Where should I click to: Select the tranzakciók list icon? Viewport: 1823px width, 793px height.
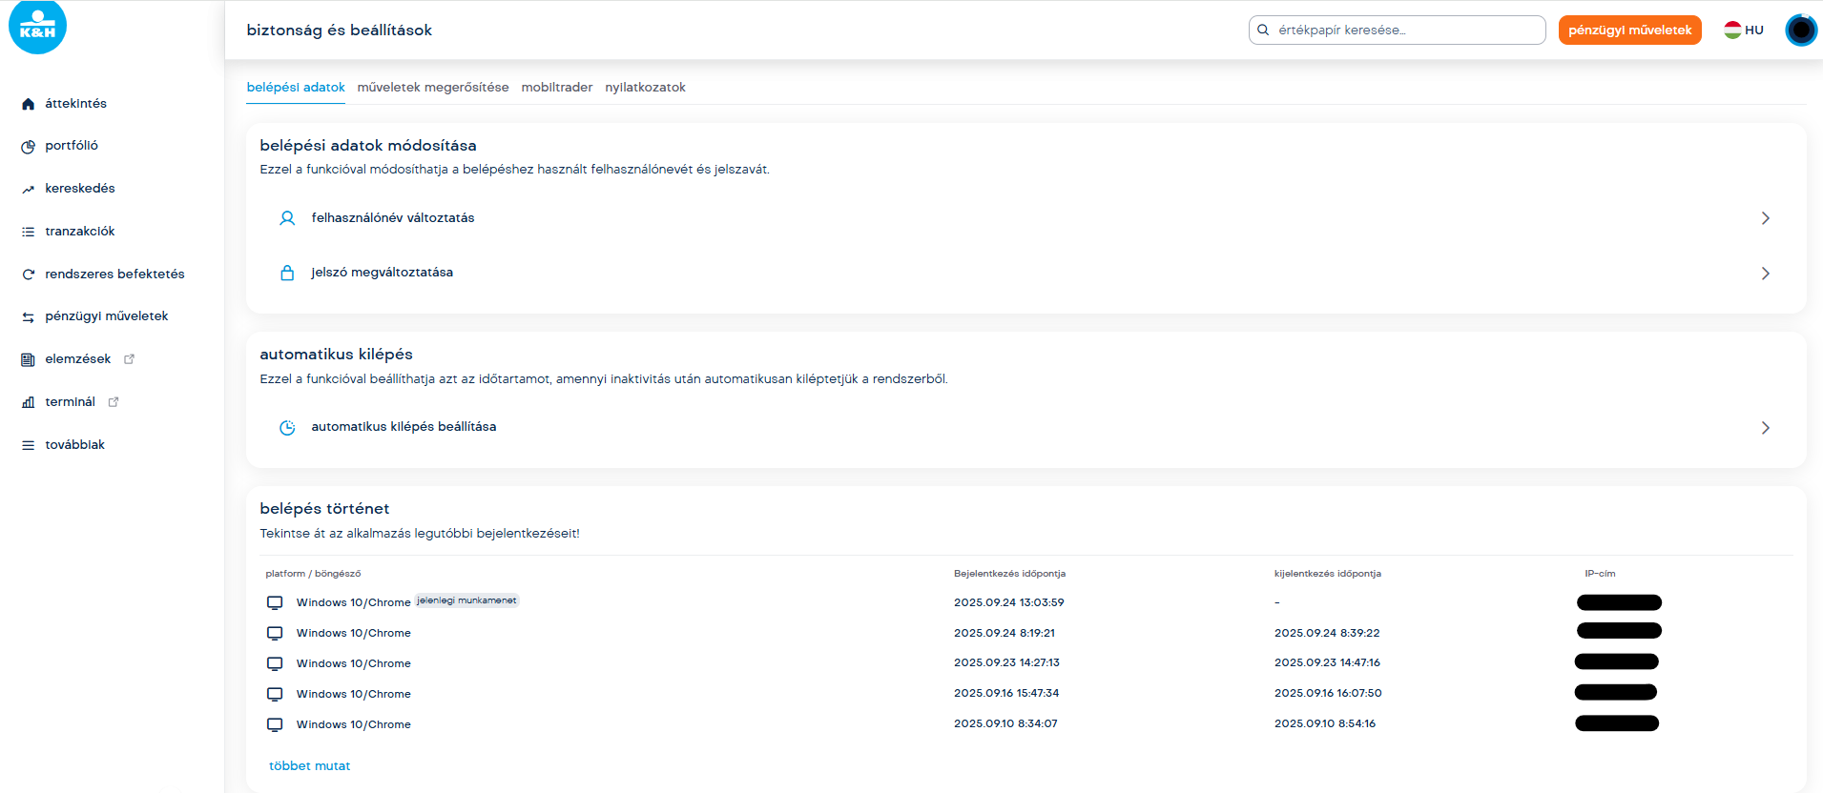pos(29,232)
